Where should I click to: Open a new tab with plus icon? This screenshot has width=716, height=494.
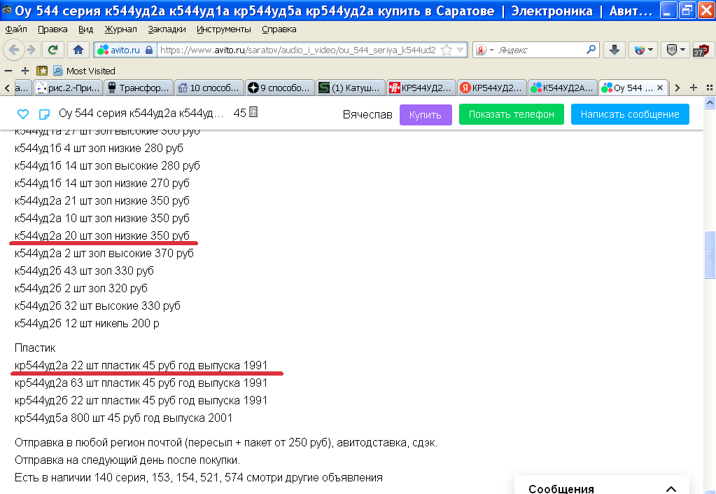[x=693, y=88]
